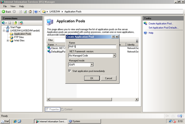Select the Classic .NET AppPool row
Screen dimensions: 185x124
coord(56,48)
